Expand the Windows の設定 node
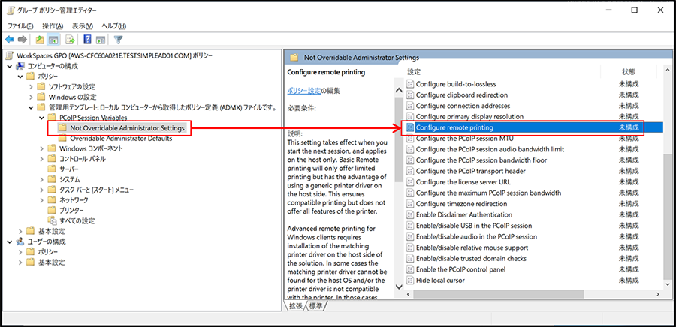The height and width of the screenshot is (327, 676). tap(31, 97)
